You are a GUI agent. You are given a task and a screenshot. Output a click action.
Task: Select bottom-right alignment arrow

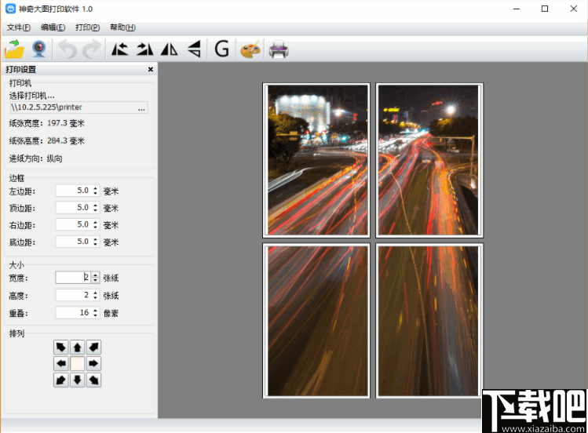point(93,380)
